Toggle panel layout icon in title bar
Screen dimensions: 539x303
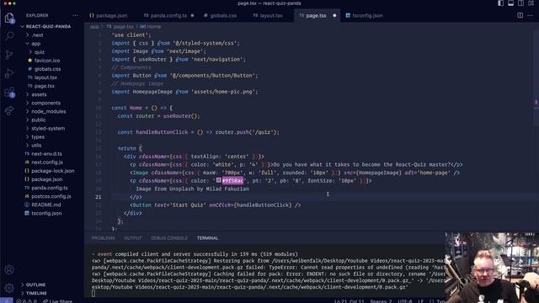pyautogui.click(x=511, y=3)
